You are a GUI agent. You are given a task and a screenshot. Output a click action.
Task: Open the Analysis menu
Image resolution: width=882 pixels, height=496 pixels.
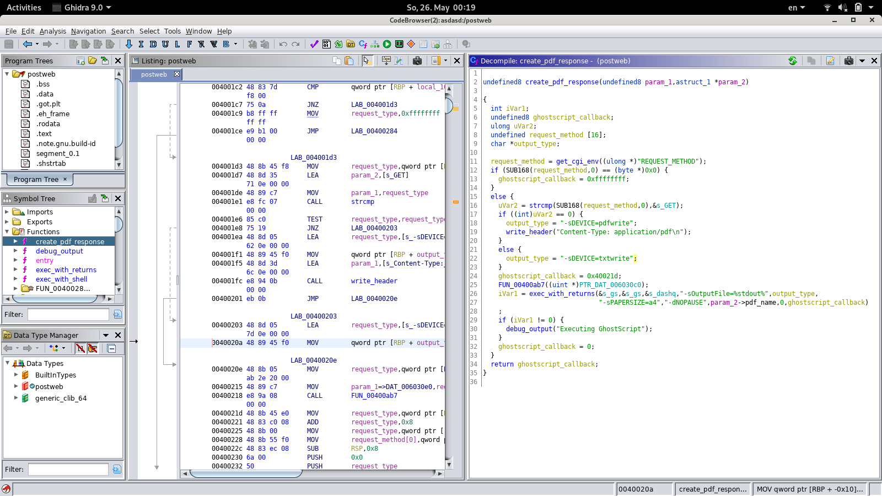[x=52, y=31]
